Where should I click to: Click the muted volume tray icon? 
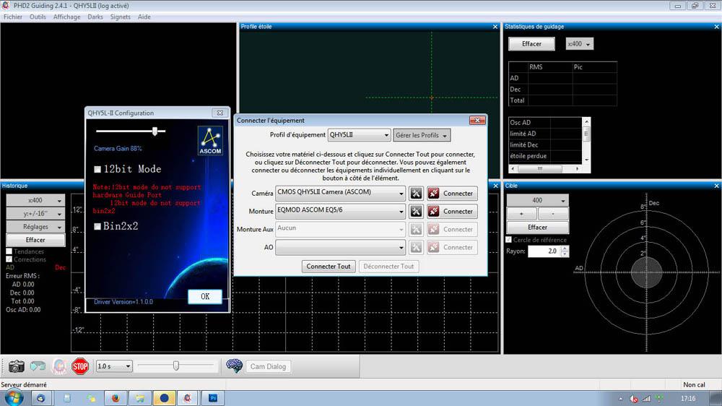(634, 399)
